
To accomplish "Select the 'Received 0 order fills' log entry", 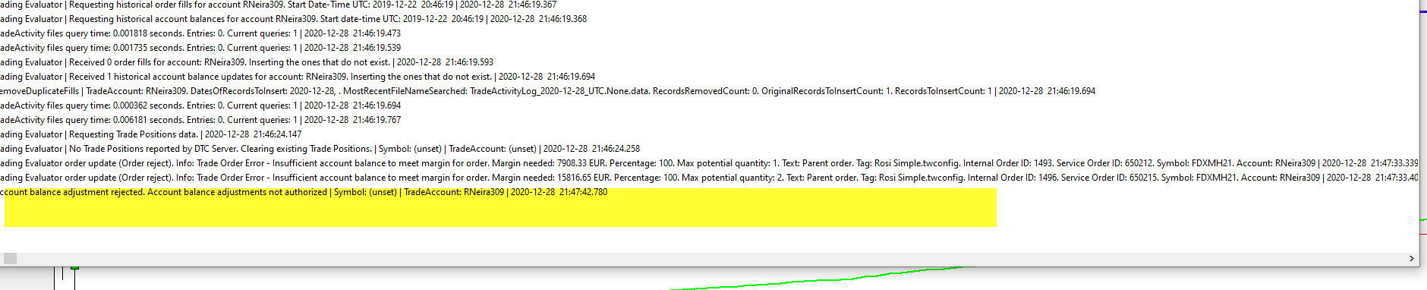I will point(247,62).
